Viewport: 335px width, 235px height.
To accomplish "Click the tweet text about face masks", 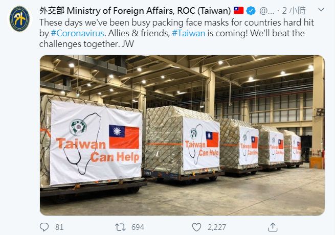I will (x=176, y=33).
